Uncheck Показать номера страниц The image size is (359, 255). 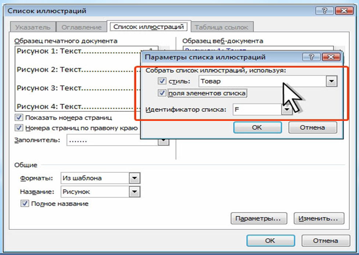[x=19, y=117]
